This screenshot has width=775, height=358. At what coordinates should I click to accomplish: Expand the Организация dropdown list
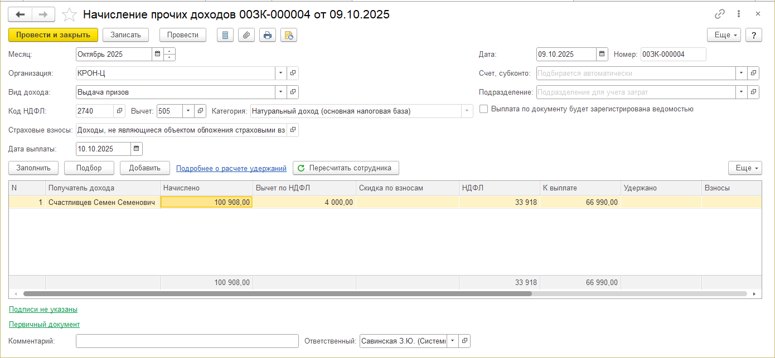[x=281, y=73]
